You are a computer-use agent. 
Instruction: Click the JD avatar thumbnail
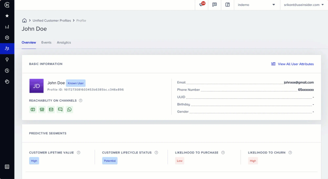[36, 86]
